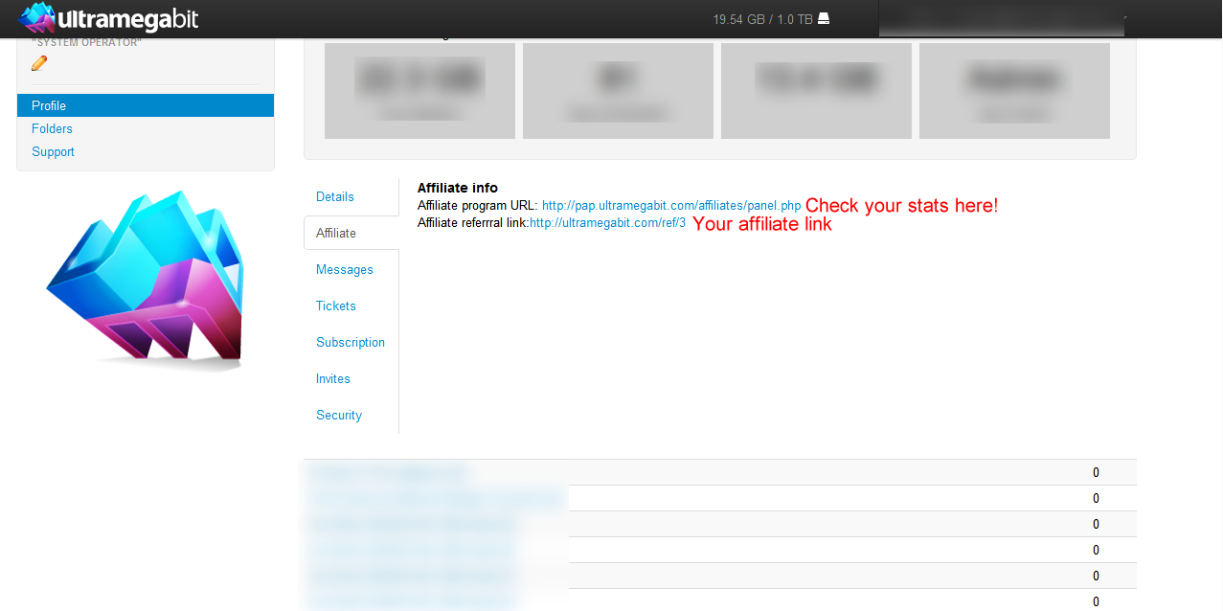
Task: Open the affiliate panel.php URL link
Action: (671, 206)
